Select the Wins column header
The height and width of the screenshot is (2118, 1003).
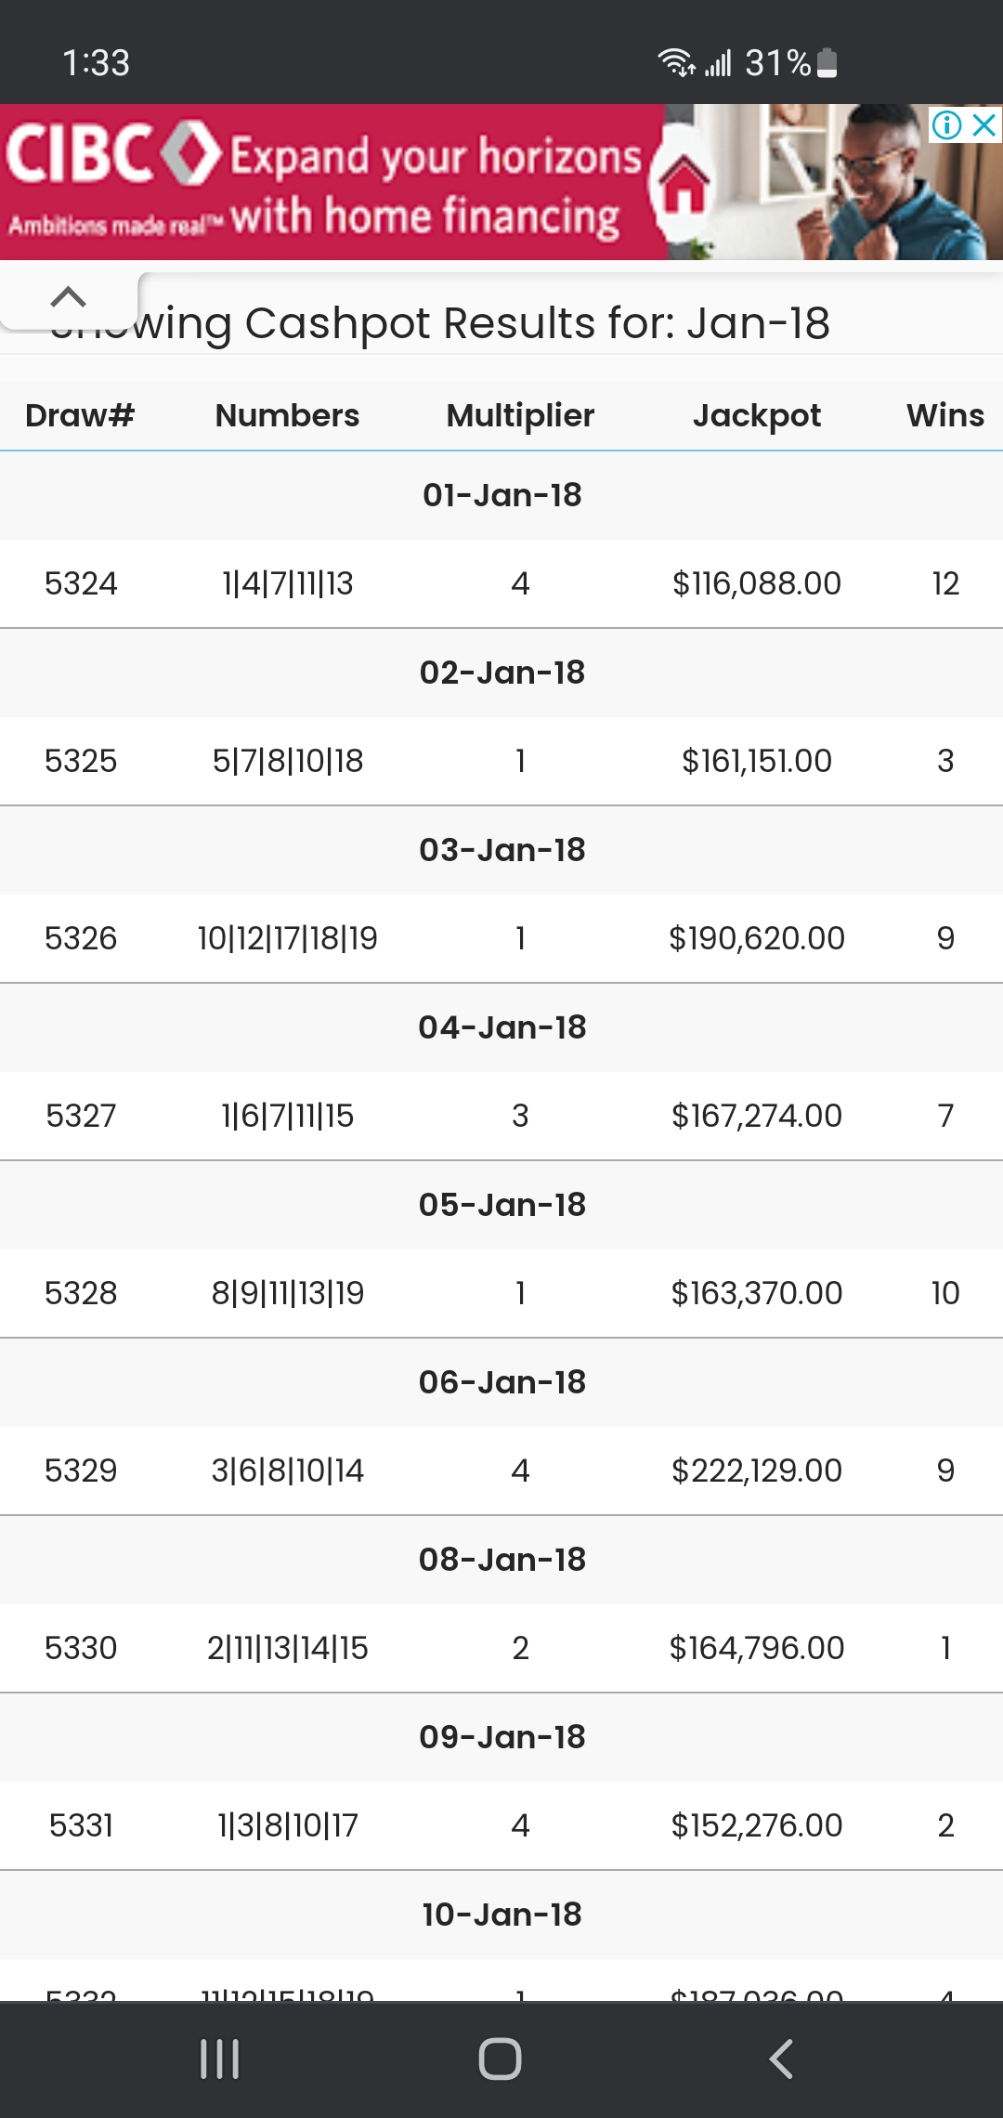(945, 415)
